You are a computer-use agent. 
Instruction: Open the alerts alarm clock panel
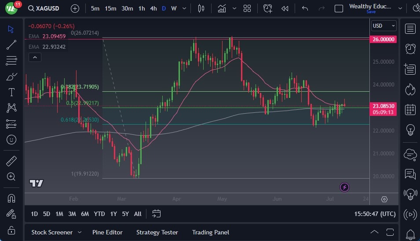[410, 49]
